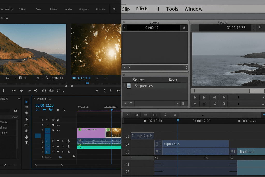Solo the first audio track
The width and height of the screenshot is (265, 177).
click(x=63, y=141)
